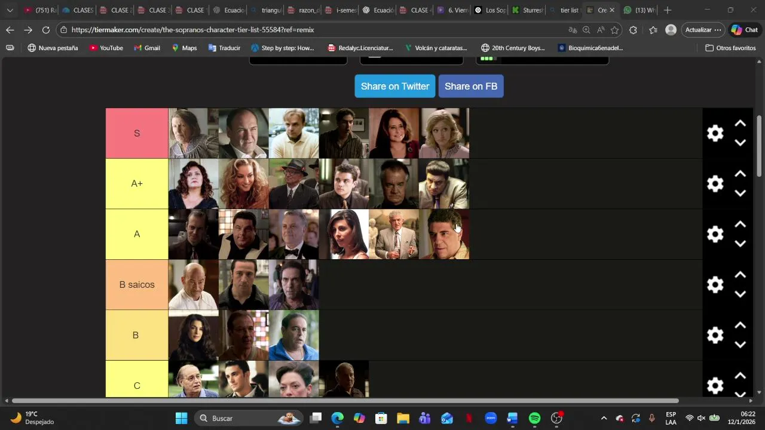
Task: Open Copilot Chat button
Action: pyautogui.click(x=745, y=30)
